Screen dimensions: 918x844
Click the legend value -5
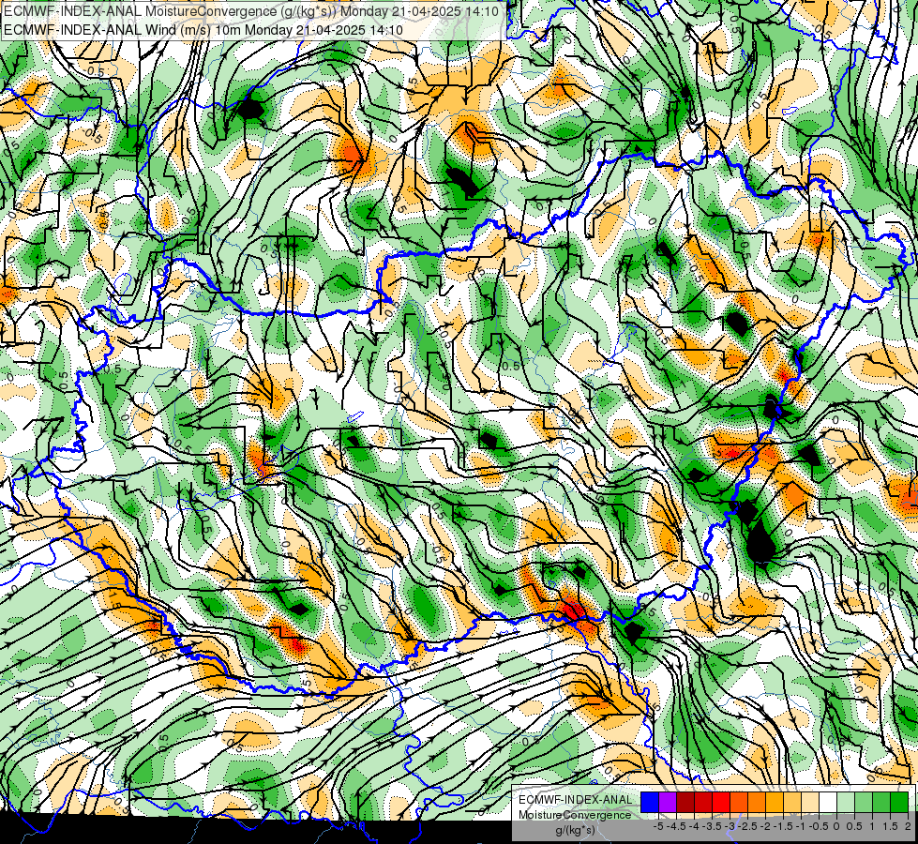pos(658,826)
